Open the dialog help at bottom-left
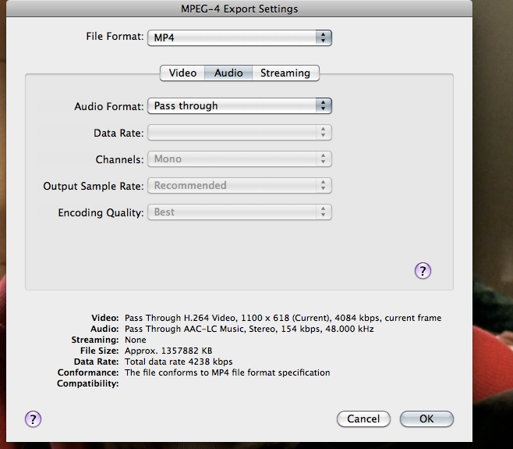The height and width of the screenshot is (449, 513). click(33, 419)
